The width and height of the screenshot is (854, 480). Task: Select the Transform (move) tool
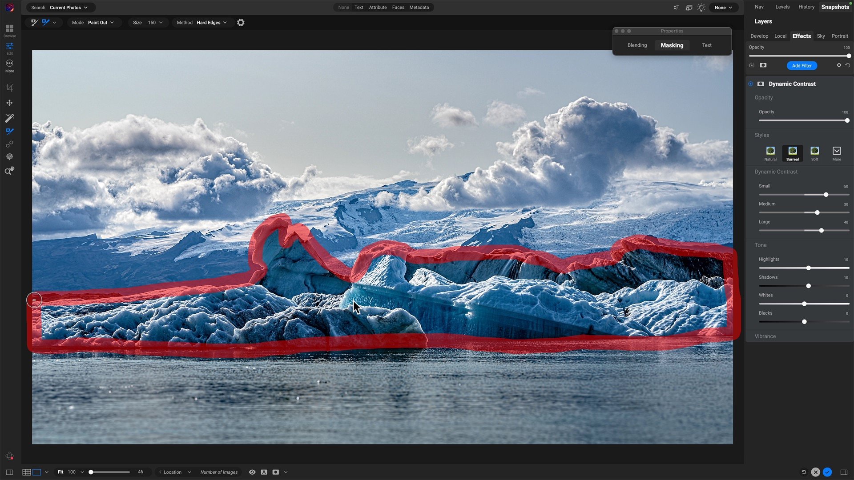pos(9,103)
